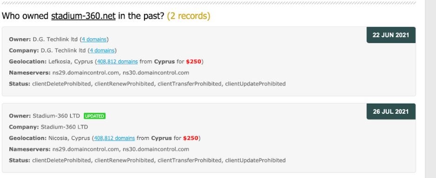Click the green UPDATED badge
Viewport: 436px width, 178px height.
pyautogui.click(x=94, y=116)
